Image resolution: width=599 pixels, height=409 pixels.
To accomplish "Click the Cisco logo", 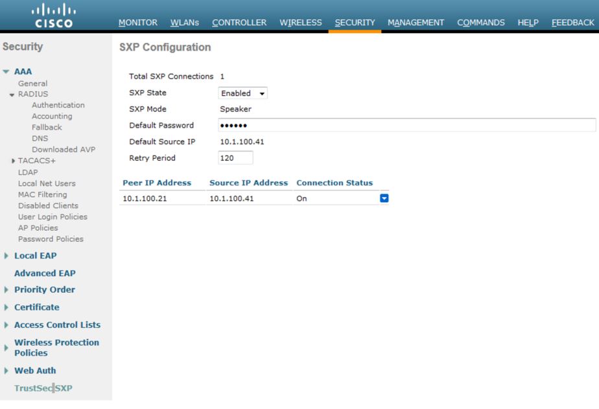I will (x=53, y=16).
